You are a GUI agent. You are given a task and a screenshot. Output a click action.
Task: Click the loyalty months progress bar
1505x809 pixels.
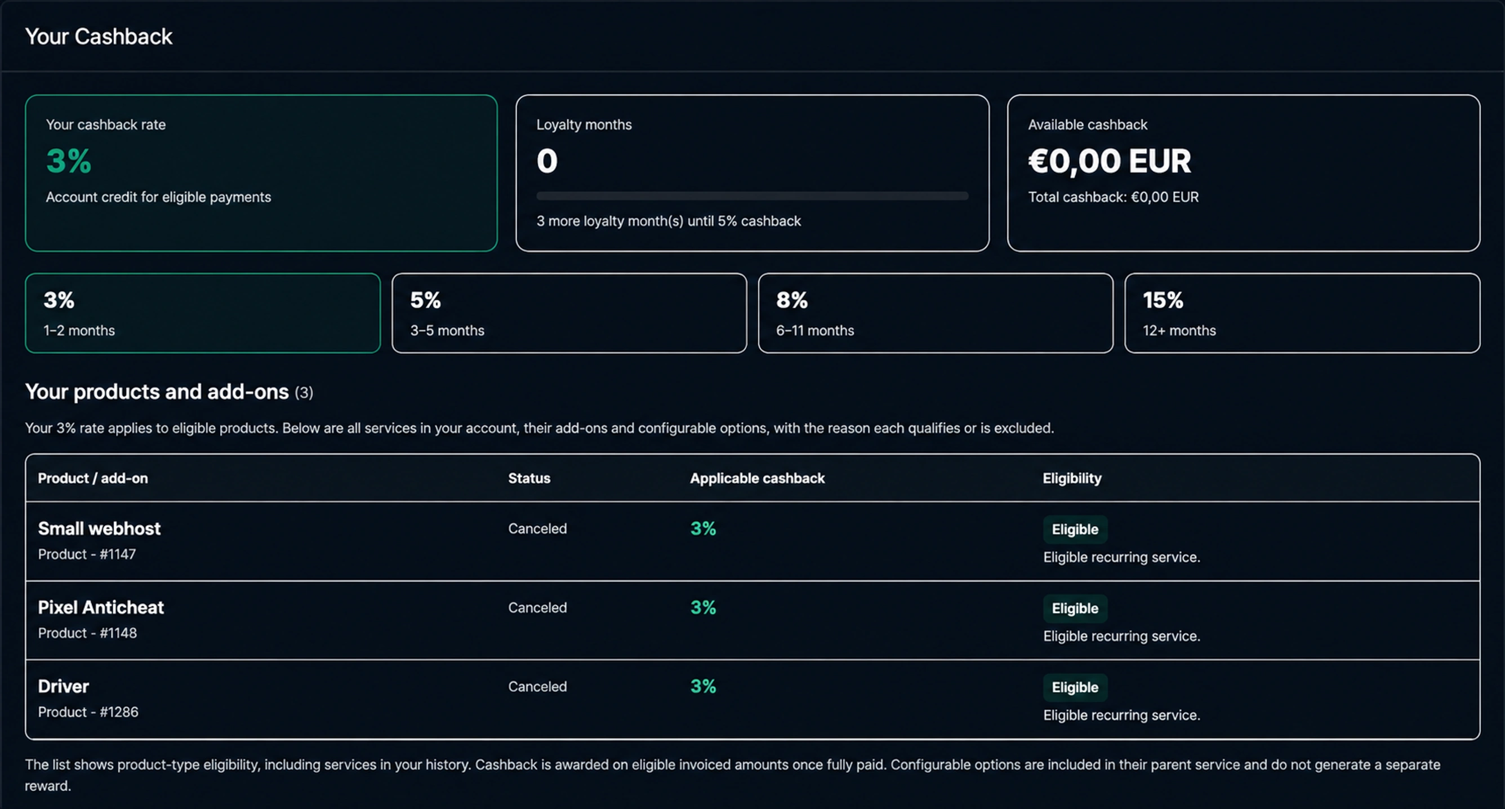(x=752, y=196)
